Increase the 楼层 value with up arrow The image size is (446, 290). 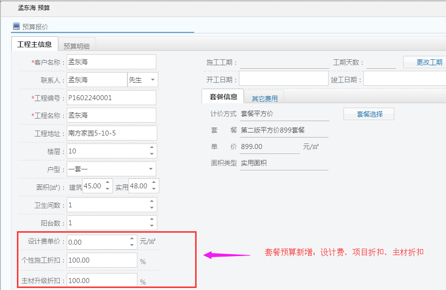pos(152,148)
